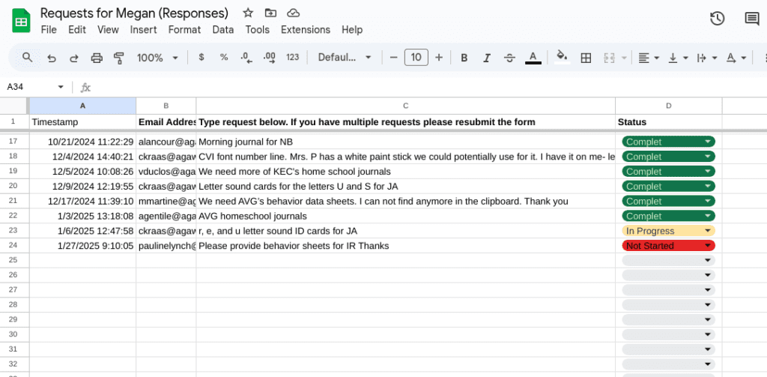
Task: Click the borders grid icon
Action: click(586, 58)
